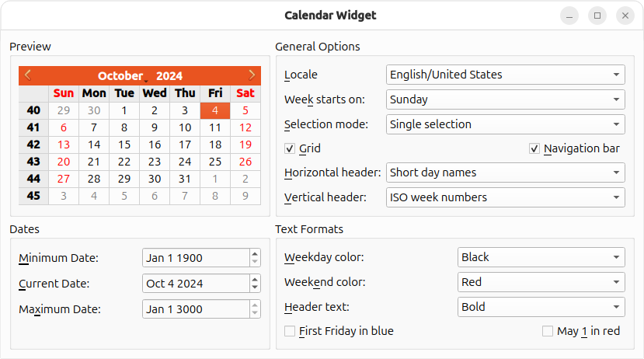
Task: Select October 15 in the calendar
Action: 124,145
